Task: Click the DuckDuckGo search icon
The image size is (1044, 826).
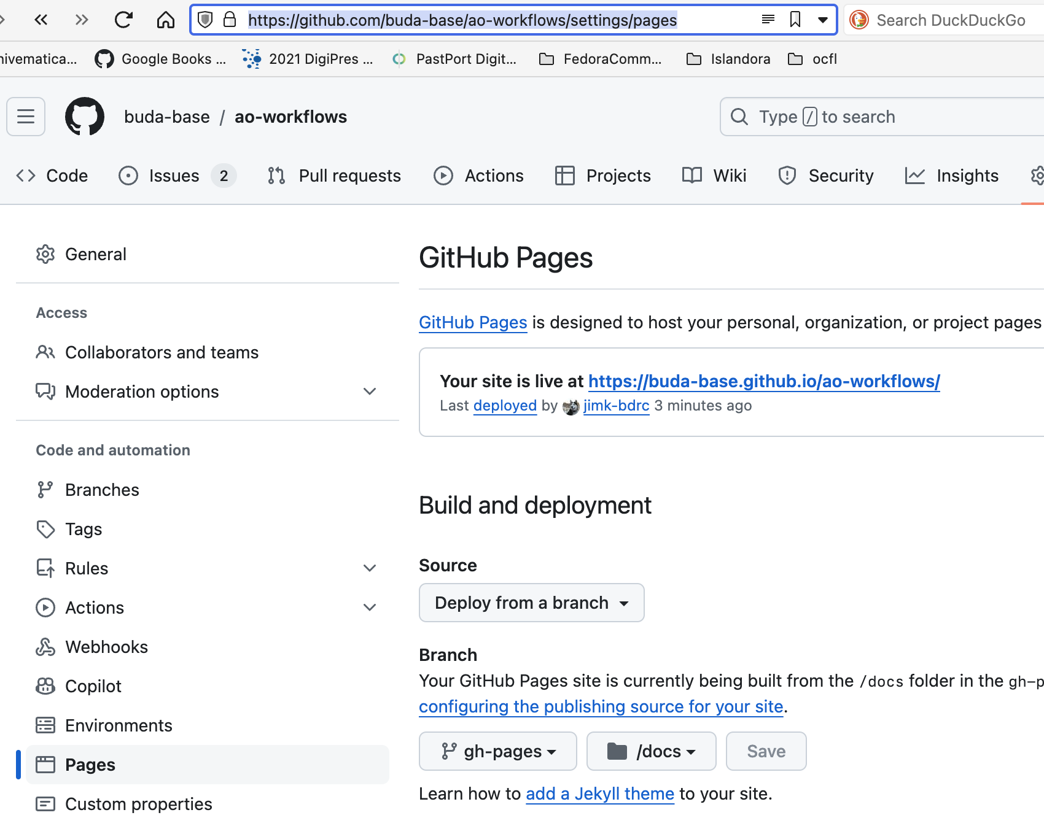Action: [860, 20]
